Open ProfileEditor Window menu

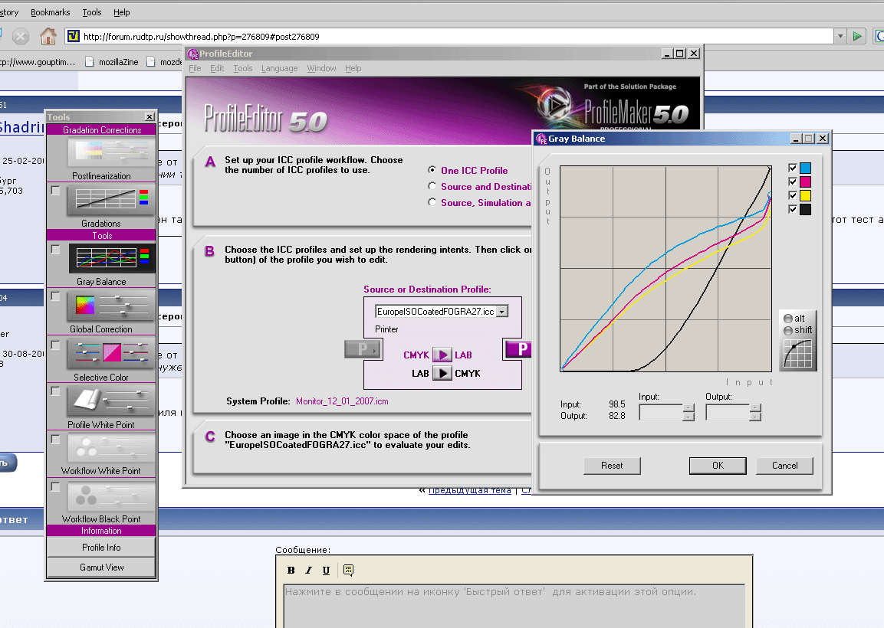tap(321, 68)
